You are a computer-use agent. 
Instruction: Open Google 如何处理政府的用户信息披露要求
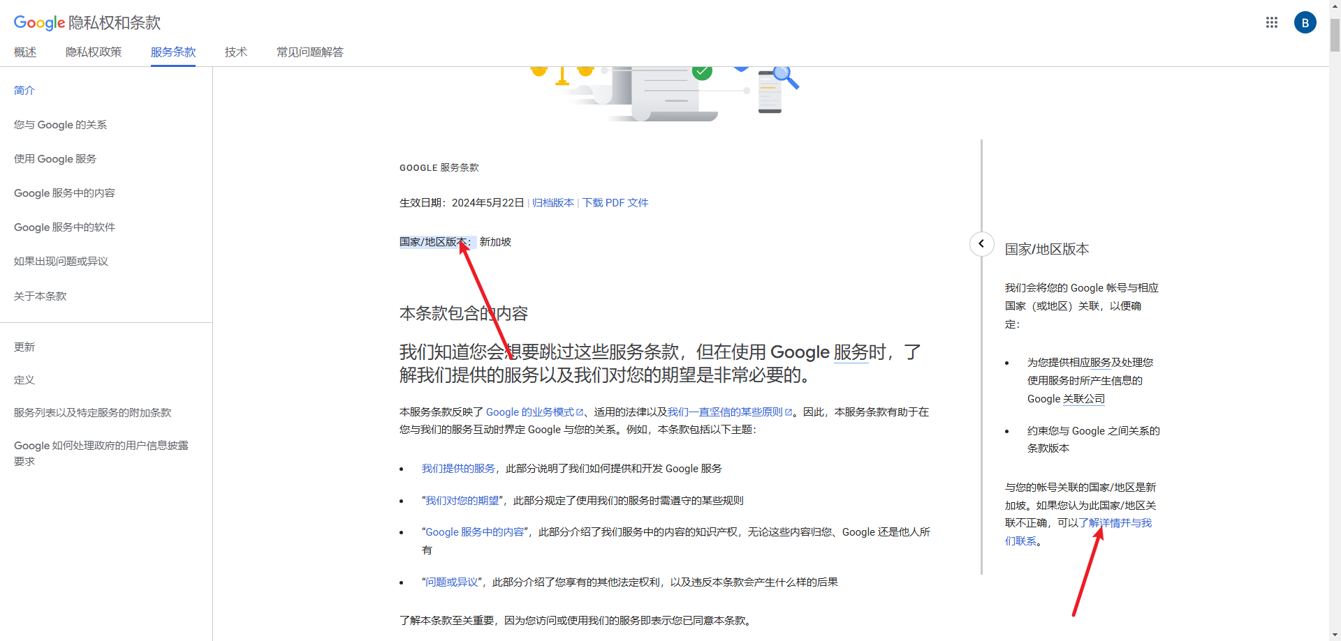coord(101,453)
